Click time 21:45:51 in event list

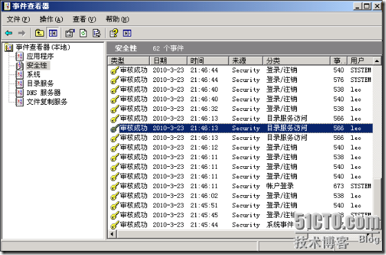tap(204, 205)
